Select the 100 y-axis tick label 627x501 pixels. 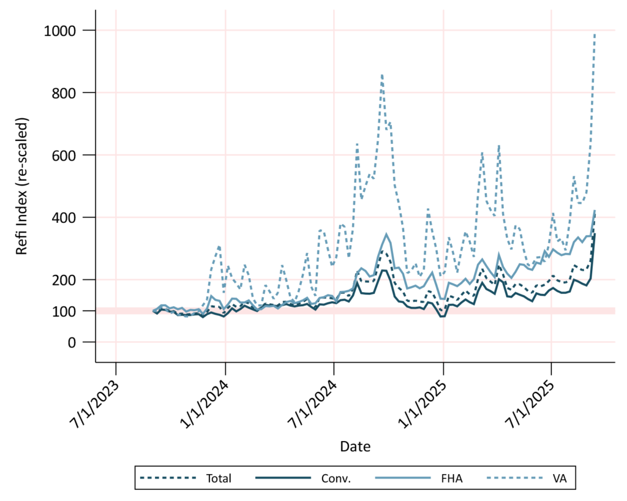click(x=64, y=311)
